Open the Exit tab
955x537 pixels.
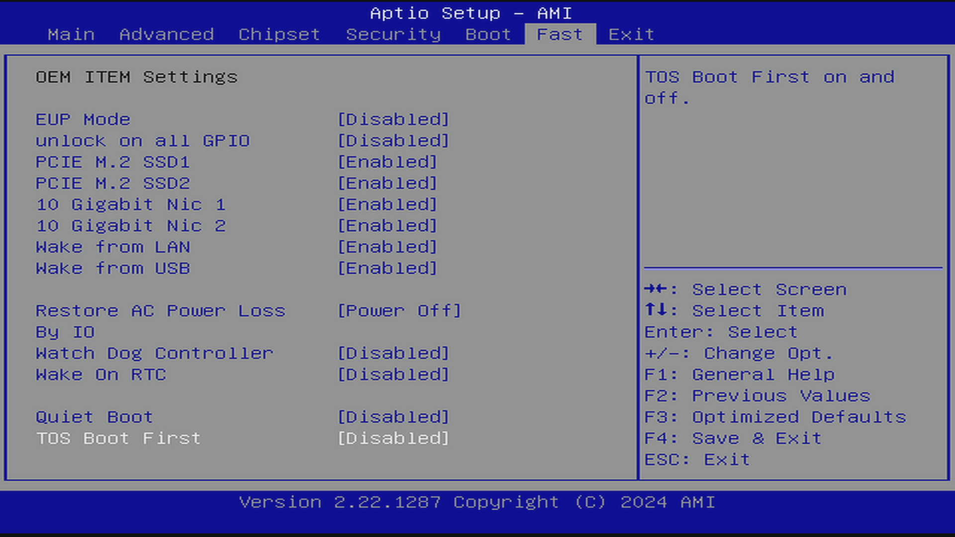631,34
